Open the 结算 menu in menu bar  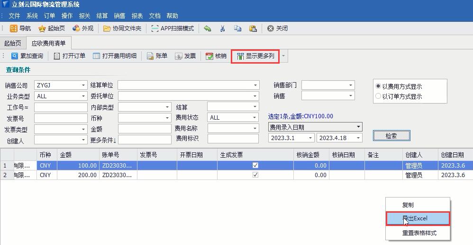pos(102,16)
